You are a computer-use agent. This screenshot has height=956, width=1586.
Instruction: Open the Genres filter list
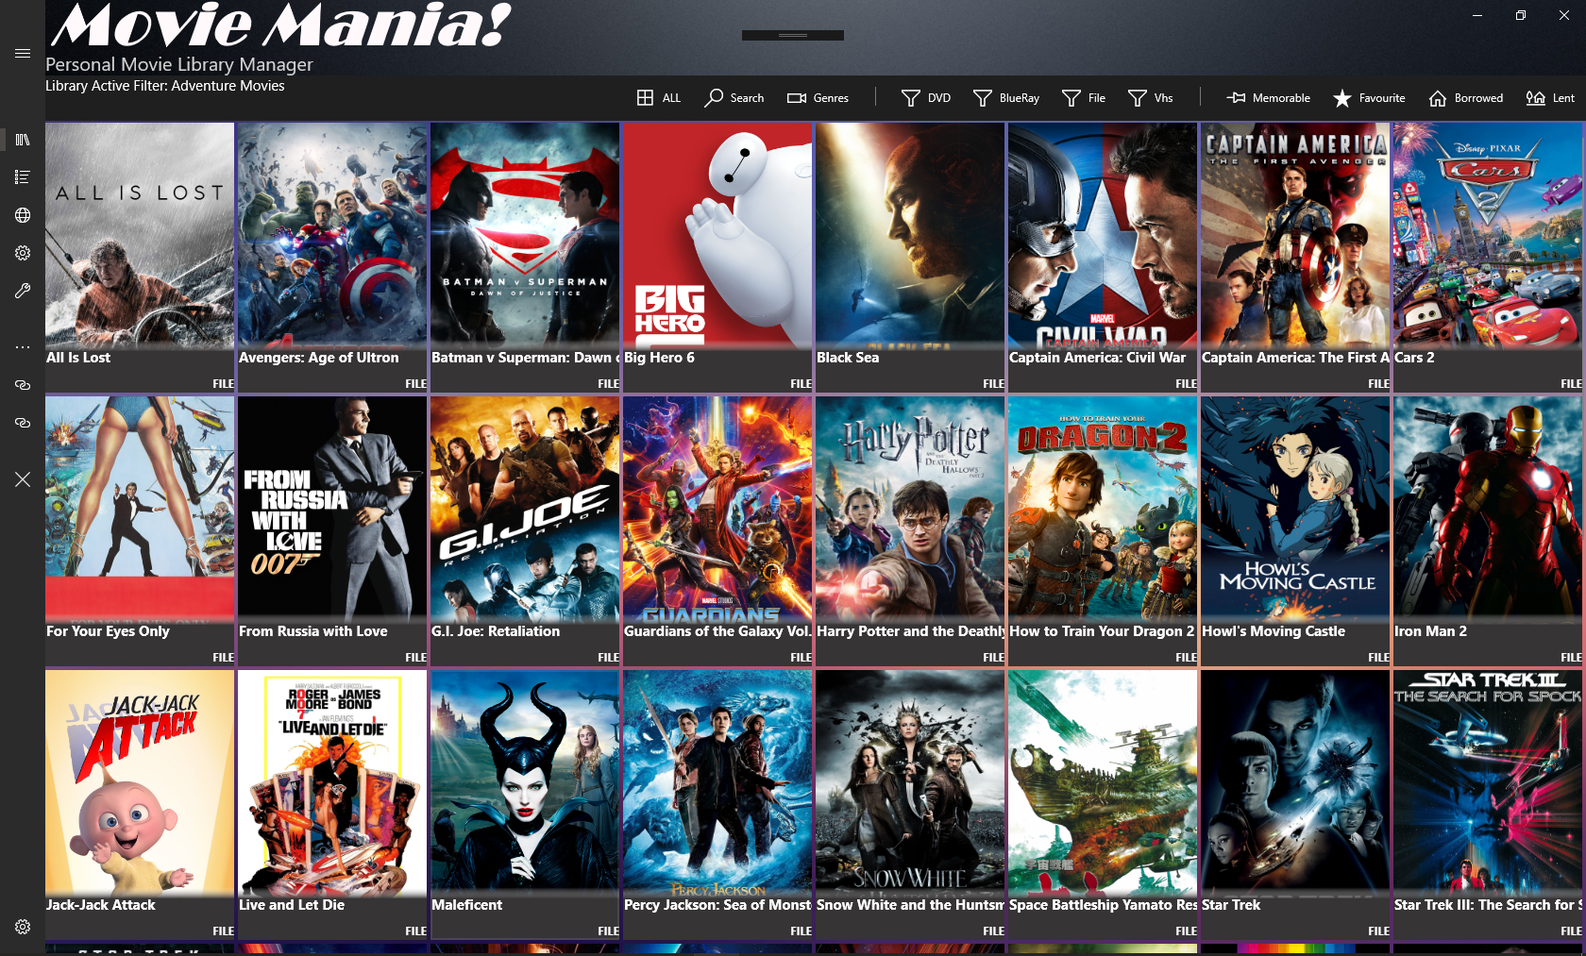tap(818, 98)
